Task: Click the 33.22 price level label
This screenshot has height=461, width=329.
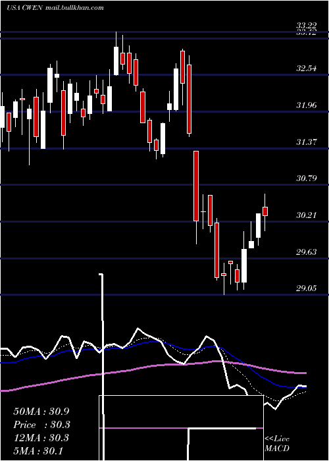Action: [307, 26]
